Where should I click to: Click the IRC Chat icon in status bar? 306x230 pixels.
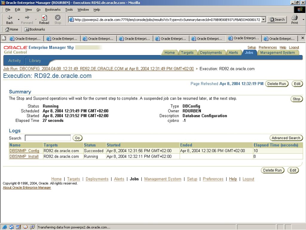[x=32, y=227]
